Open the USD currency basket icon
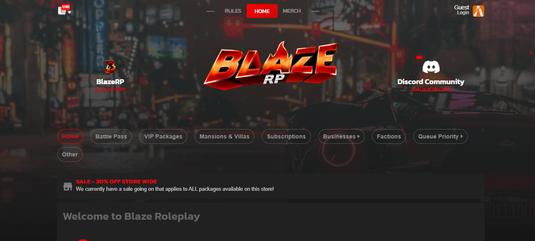Screen dimensions: 535x241 click(63, 10)
